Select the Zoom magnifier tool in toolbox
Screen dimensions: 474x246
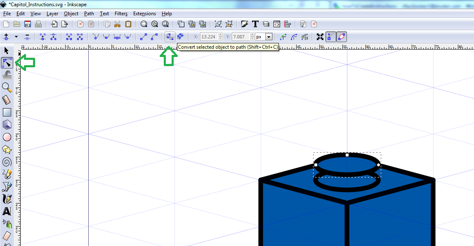point(7,87)
